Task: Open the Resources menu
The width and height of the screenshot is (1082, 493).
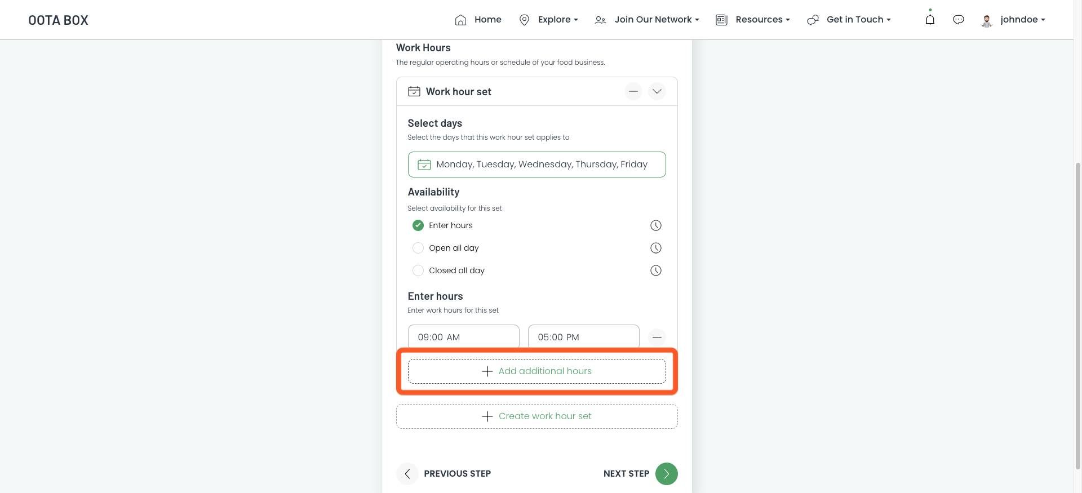Action: (753, 20)
